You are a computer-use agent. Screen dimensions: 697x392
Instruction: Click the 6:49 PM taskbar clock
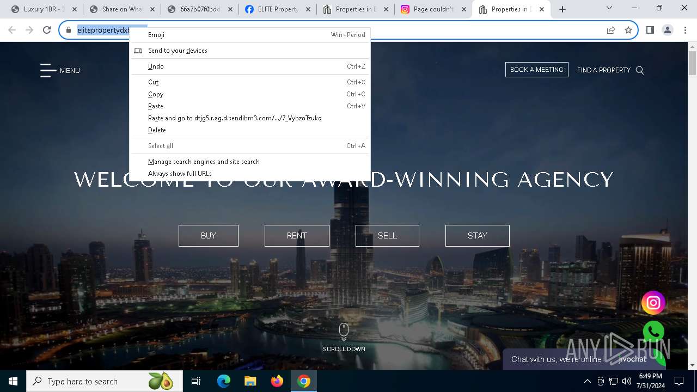point(650,381)
